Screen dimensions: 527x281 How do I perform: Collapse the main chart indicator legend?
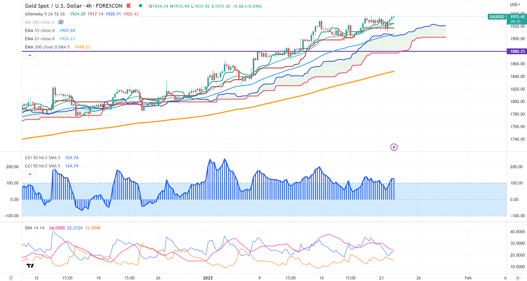point(30,55)
